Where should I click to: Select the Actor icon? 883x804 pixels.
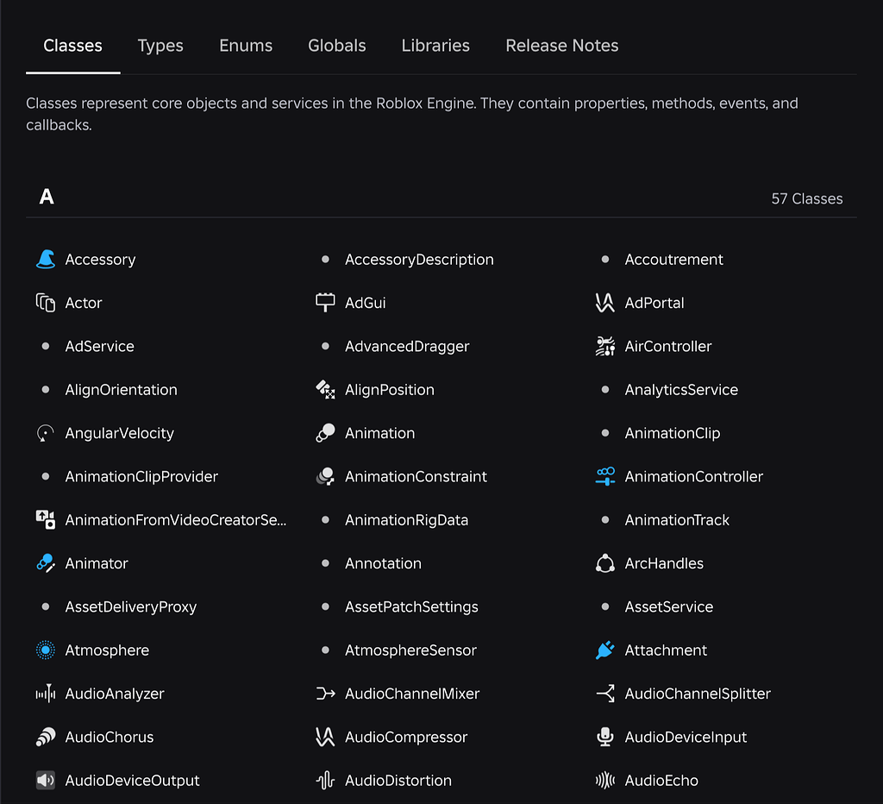[45, 303]
